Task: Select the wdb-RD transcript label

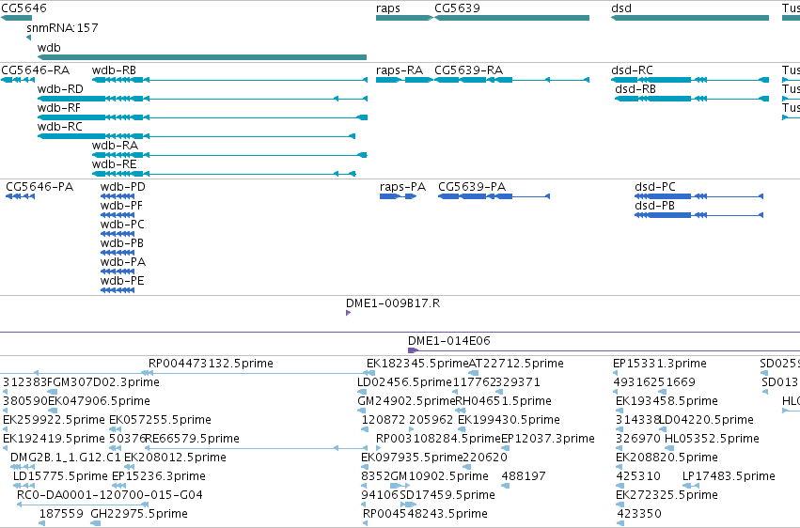Action: coord(60,89)
